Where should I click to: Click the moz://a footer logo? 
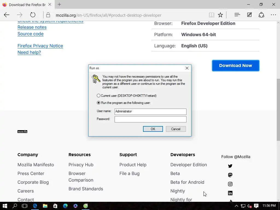pos(22,132)
